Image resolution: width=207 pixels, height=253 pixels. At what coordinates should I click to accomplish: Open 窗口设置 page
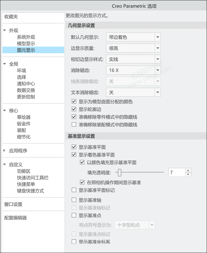pos(13,204)
